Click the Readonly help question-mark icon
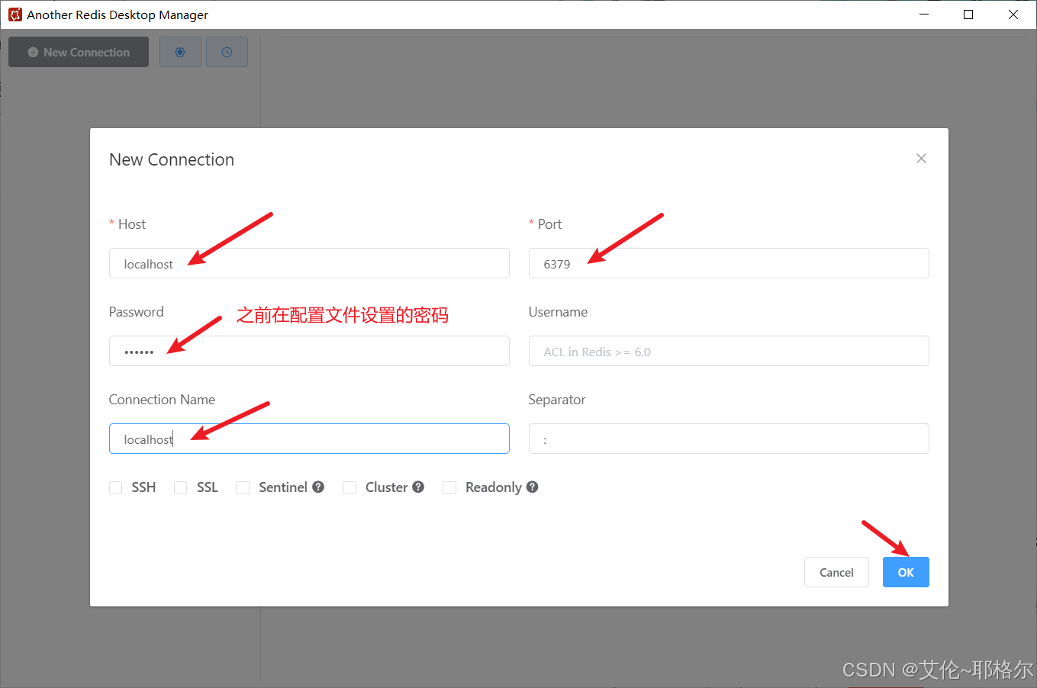The height and width of the screenshot is (688, 1037). 533,487
